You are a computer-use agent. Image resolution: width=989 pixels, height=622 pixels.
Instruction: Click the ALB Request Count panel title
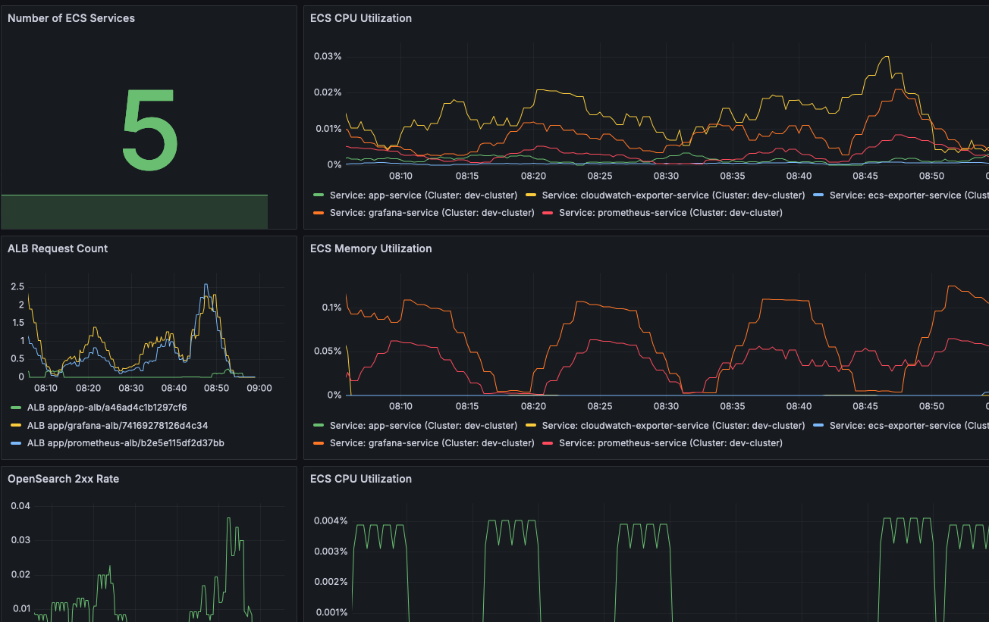tap(58, 248)
